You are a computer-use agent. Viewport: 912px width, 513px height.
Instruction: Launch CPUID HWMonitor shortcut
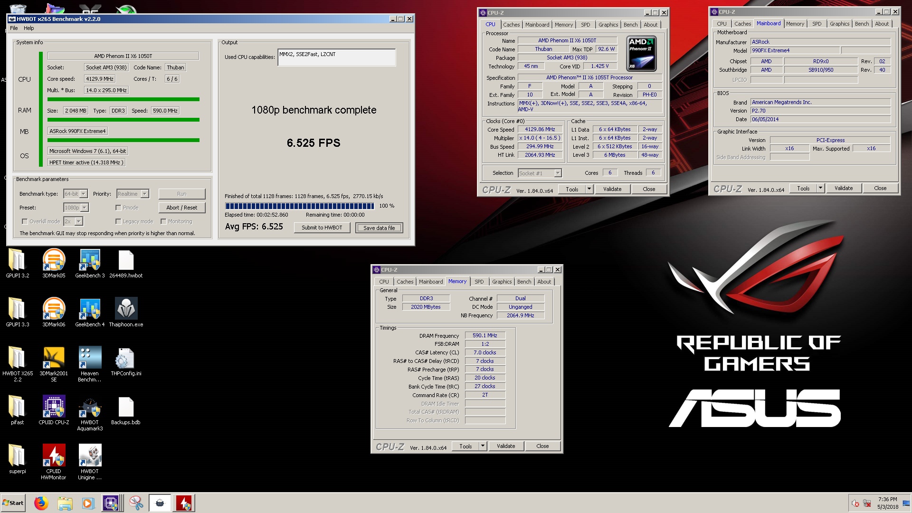coord(54,462)
